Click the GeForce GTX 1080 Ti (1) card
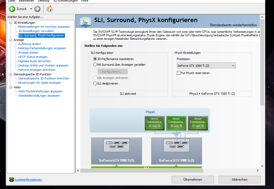The image size is (274, 189). coord(117,151)
